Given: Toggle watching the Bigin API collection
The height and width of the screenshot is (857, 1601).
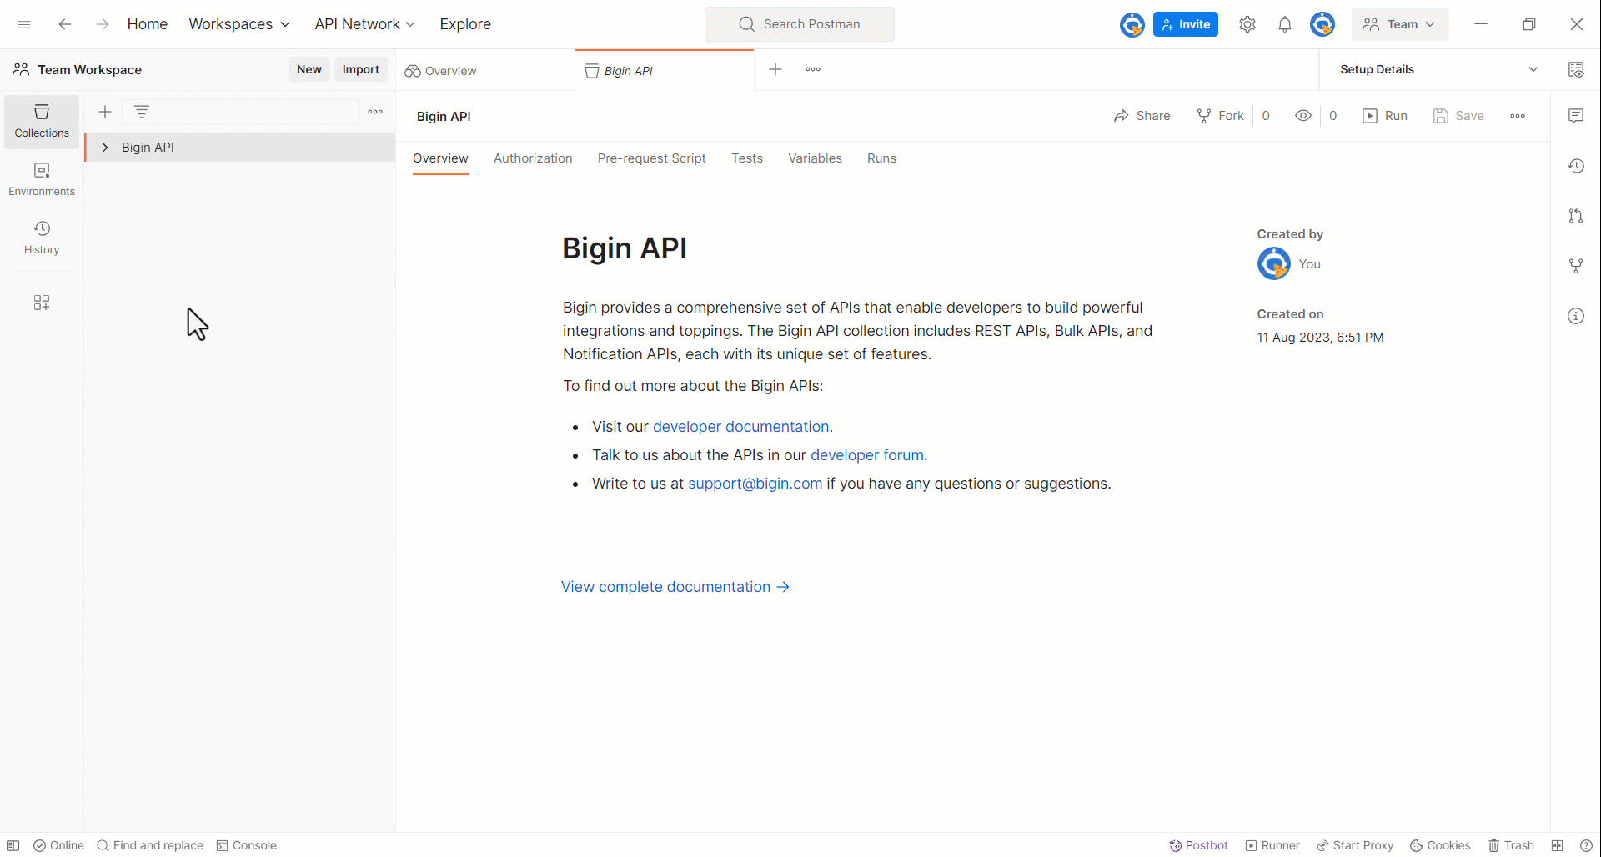Looking at the screenshot, I should (x=1303, y=116).
